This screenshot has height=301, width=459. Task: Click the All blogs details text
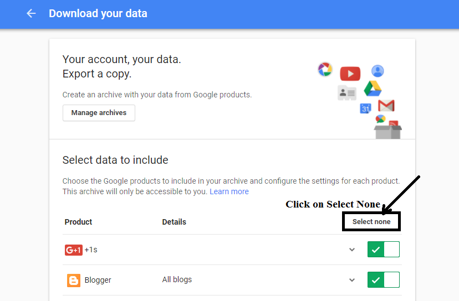[x=177, y=279]
